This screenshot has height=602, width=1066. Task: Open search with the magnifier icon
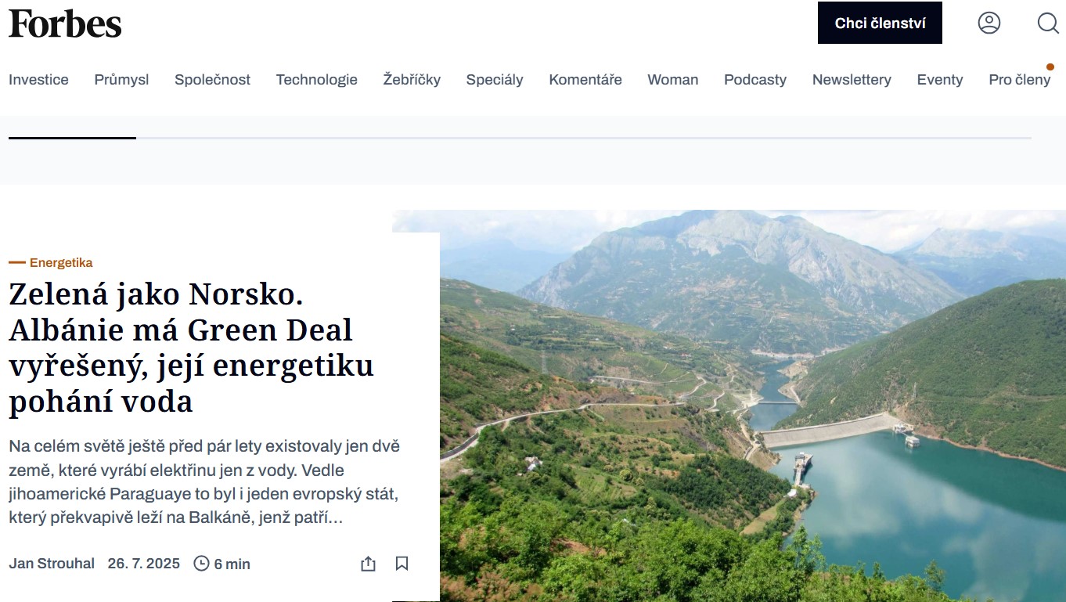coord(1048,23)
